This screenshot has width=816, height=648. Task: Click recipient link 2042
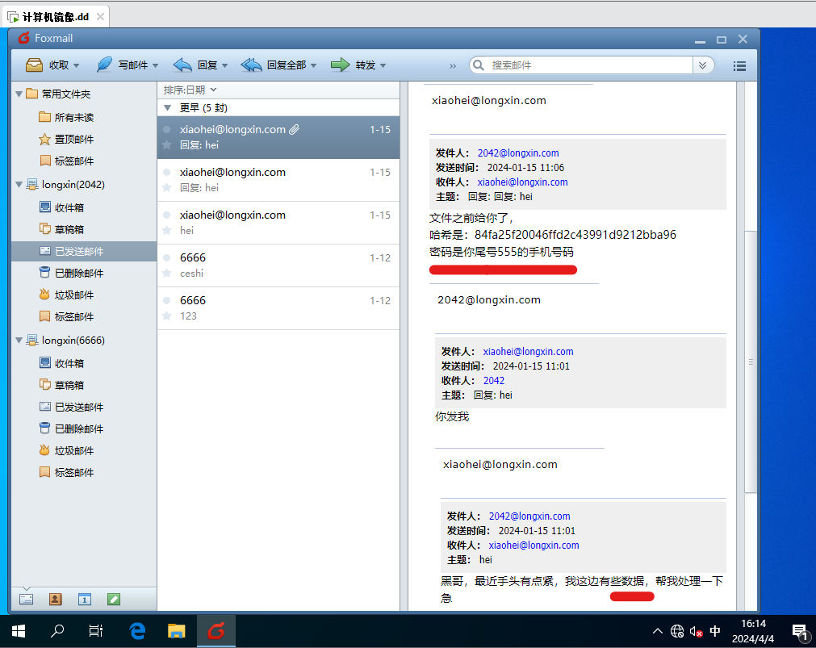tap(493, 380)
